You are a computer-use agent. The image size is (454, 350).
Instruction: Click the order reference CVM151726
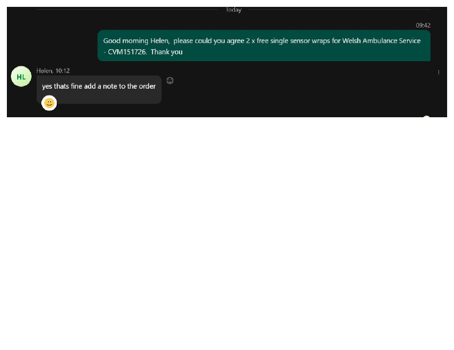tap(127, 52)
